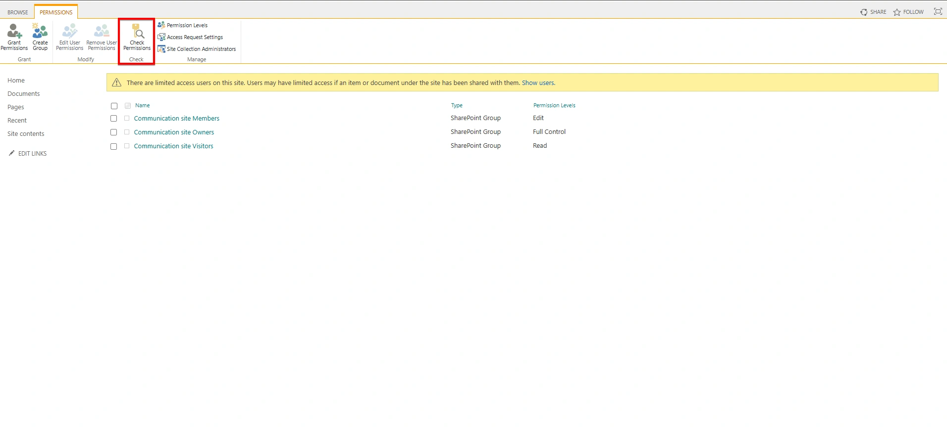
Task: Click 'SharePoint Group' type in Members row
Action: [x=475, y=118]
